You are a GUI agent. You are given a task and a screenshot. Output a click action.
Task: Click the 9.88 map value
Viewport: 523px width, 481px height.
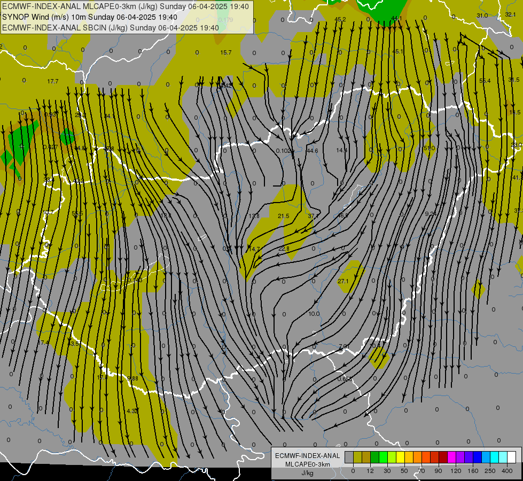pos(132,378)
